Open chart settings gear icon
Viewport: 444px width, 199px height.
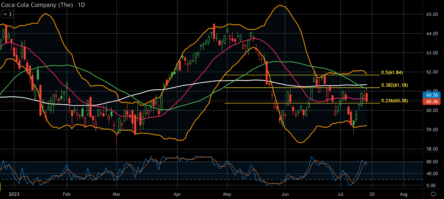point(433,194)
